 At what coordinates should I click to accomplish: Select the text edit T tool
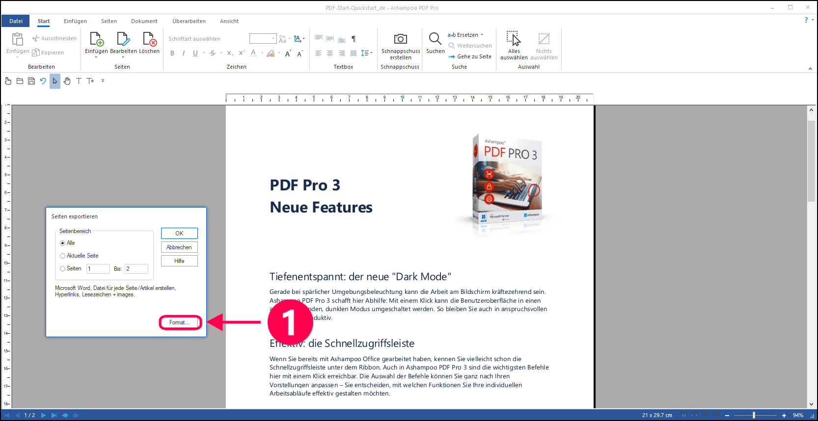pyautogui.click(x=79, y=81)
